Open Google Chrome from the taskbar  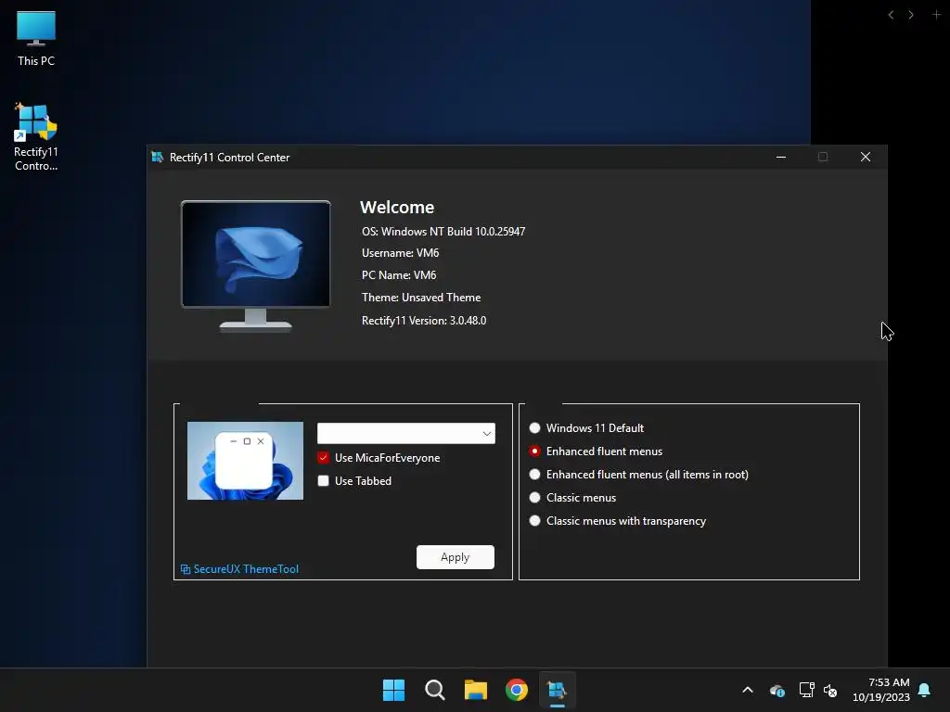pyautogui.click(x=517, y=690)
